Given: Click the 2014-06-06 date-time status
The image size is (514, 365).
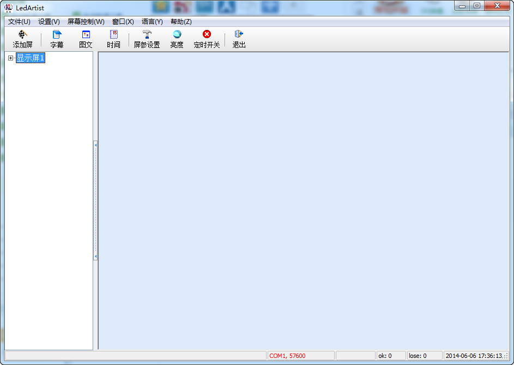Looking at the screenshot, I should pos(474,356).
